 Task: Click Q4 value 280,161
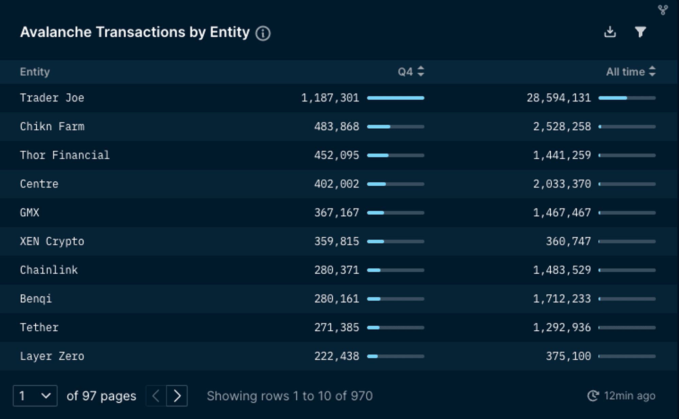coord(336,299)
